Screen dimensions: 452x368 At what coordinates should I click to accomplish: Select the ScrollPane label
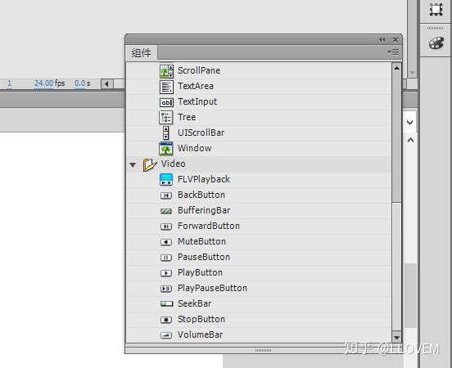199,70
